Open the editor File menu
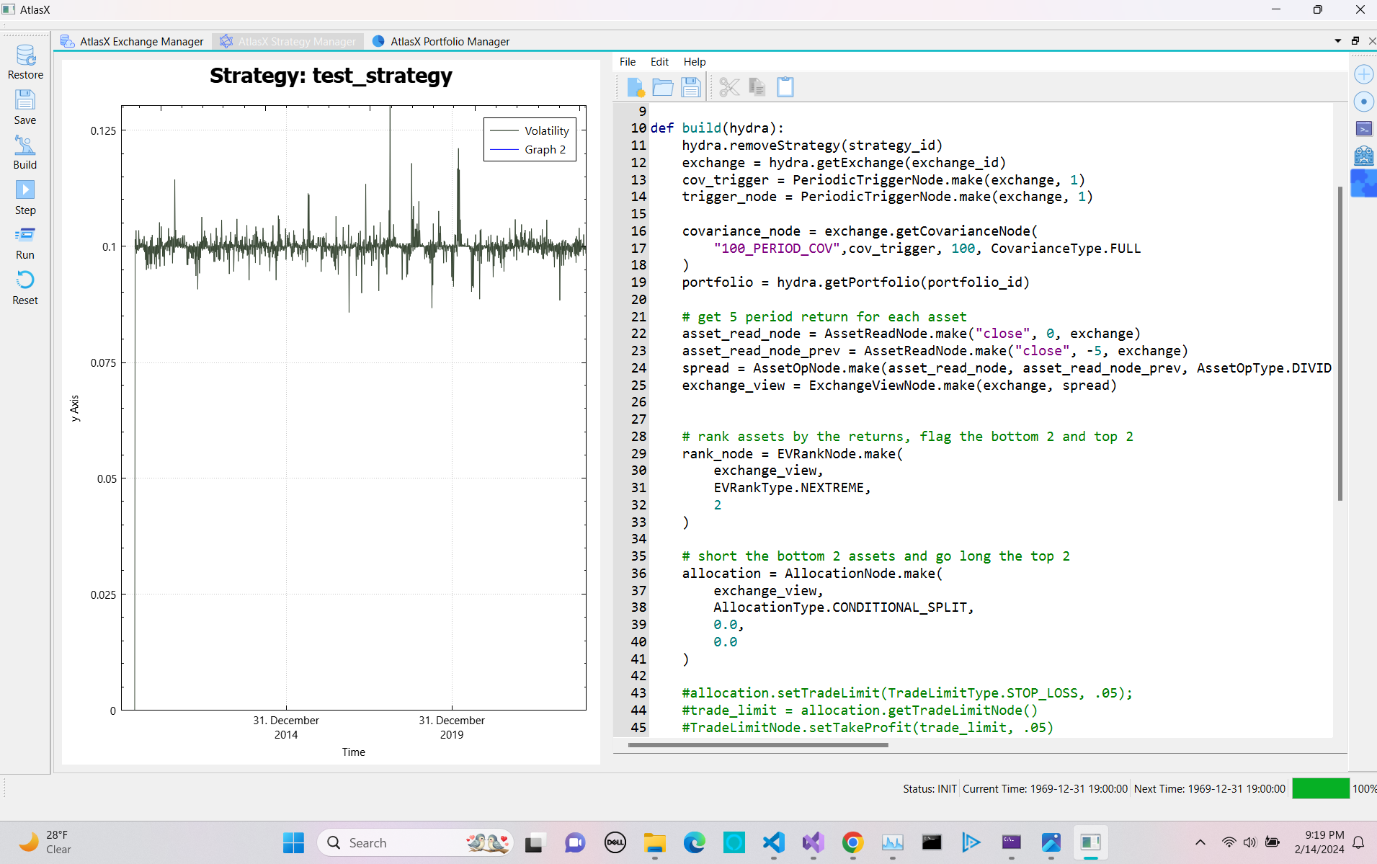This screenshot has width=1377, height=864. pos(627,62)
